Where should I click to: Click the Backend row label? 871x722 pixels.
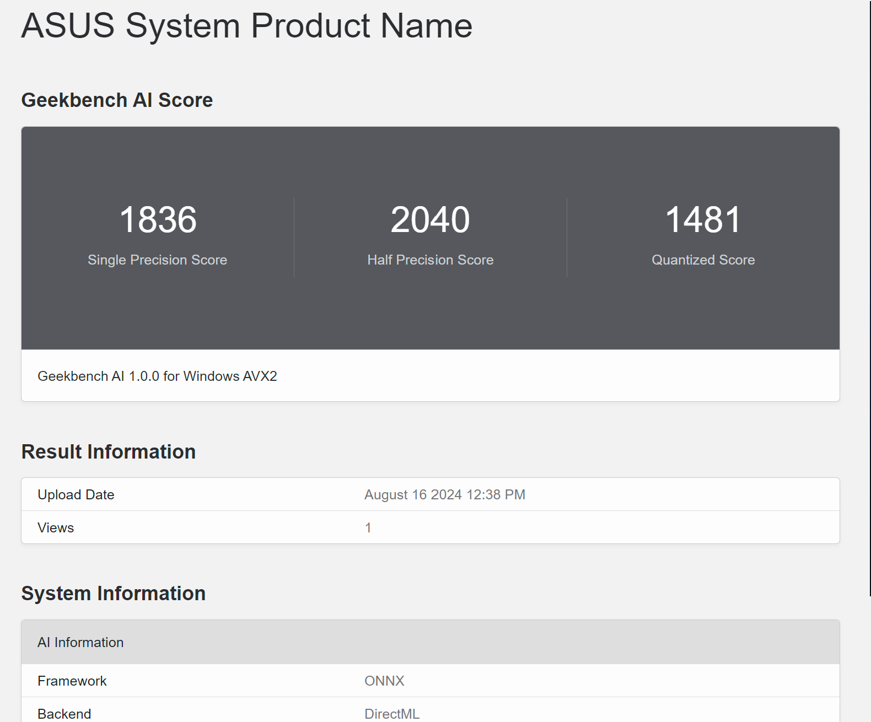point(64,714)
